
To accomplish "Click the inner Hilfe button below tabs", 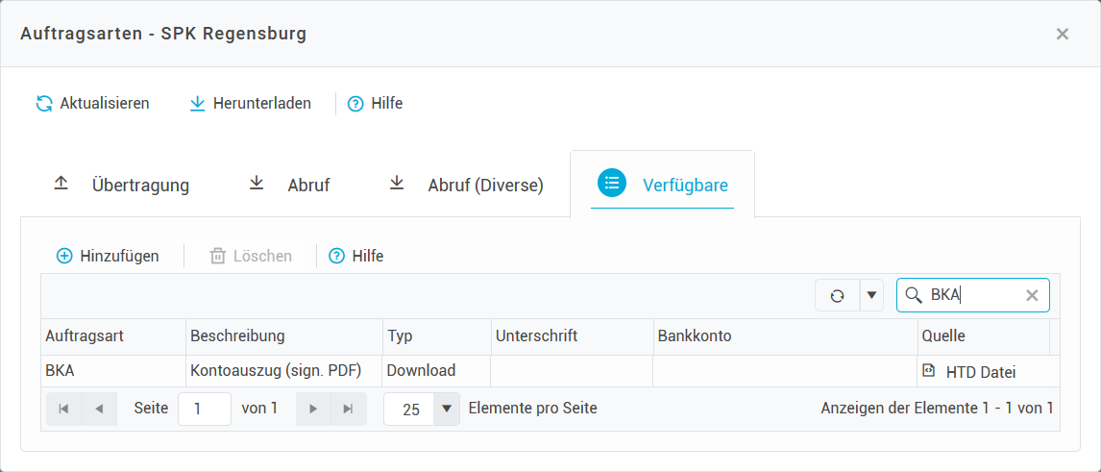I will (356, 257).
